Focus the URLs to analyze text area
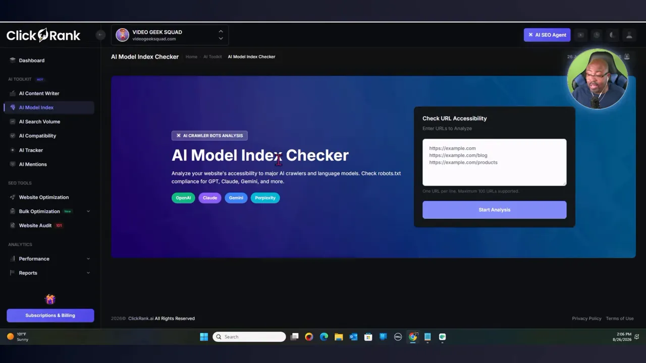This screenshot has width=646, height=363. (x=495, y=162)
